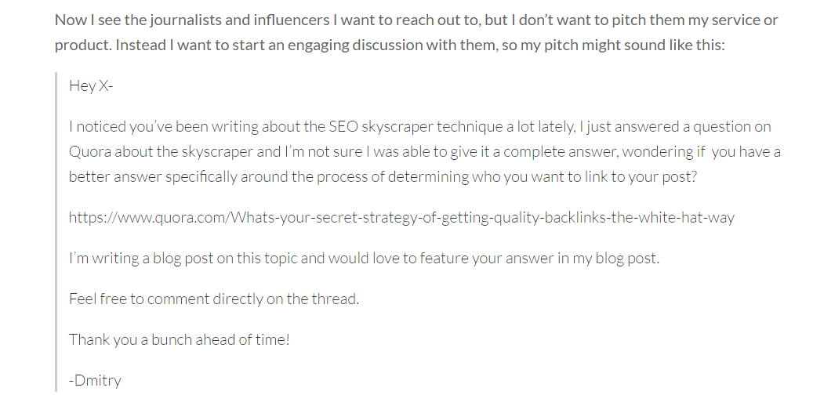Click the sentence about featuring your answer in blog post

pyautogui.click(x=364, y=258)
